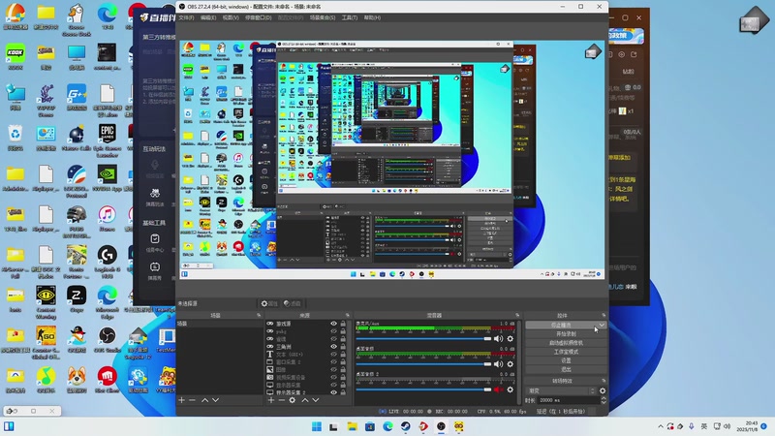Hide the 显示器采集 2 source with its eye
775x436 pixels.
pos(333,392)
